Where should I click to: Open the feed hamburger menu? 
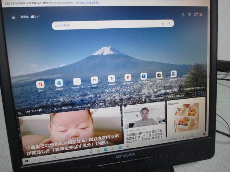tap(19, 113)
